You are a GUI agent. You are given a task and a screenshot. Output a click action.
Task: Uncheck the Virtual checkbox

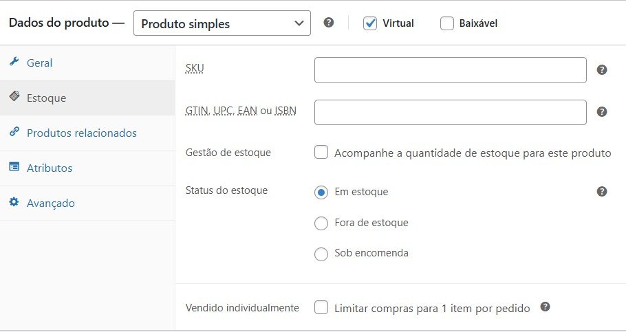coord(370,23)
